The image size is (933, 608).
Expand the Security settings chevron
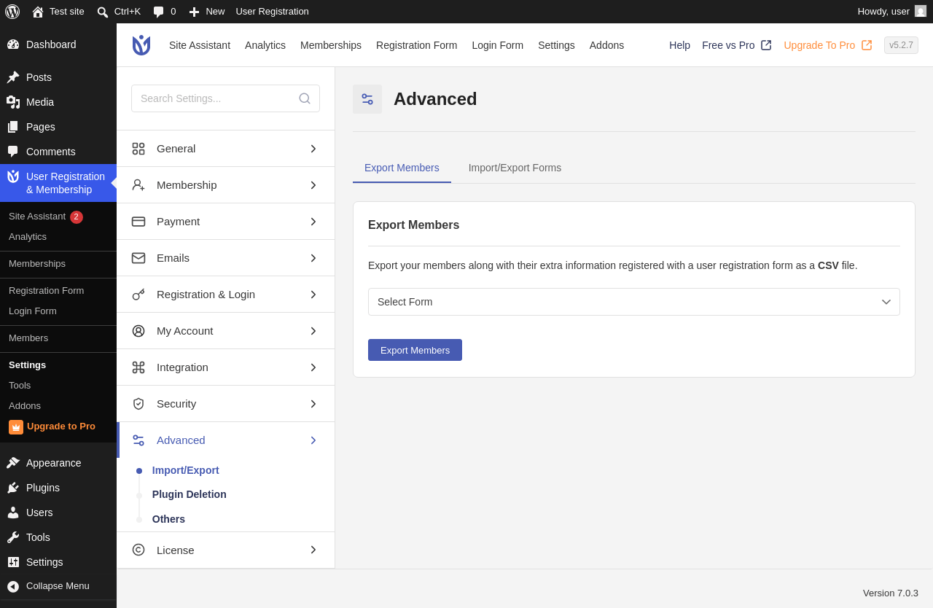[313, 404]
